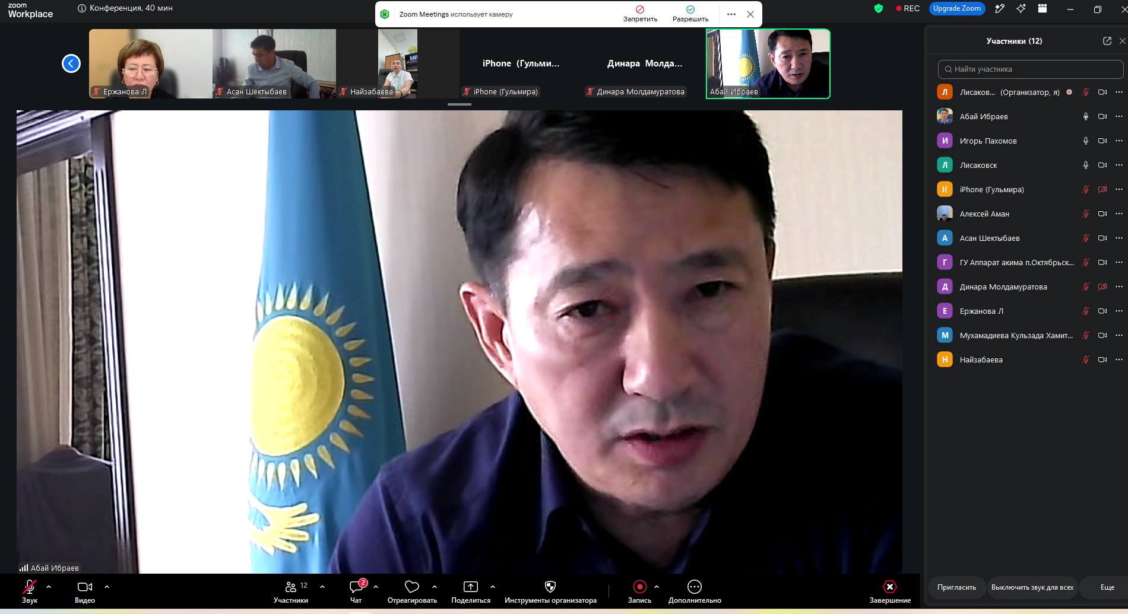End the meeting with Завершение
This screenshot has height=614, width=1128.
click(890, 591)
